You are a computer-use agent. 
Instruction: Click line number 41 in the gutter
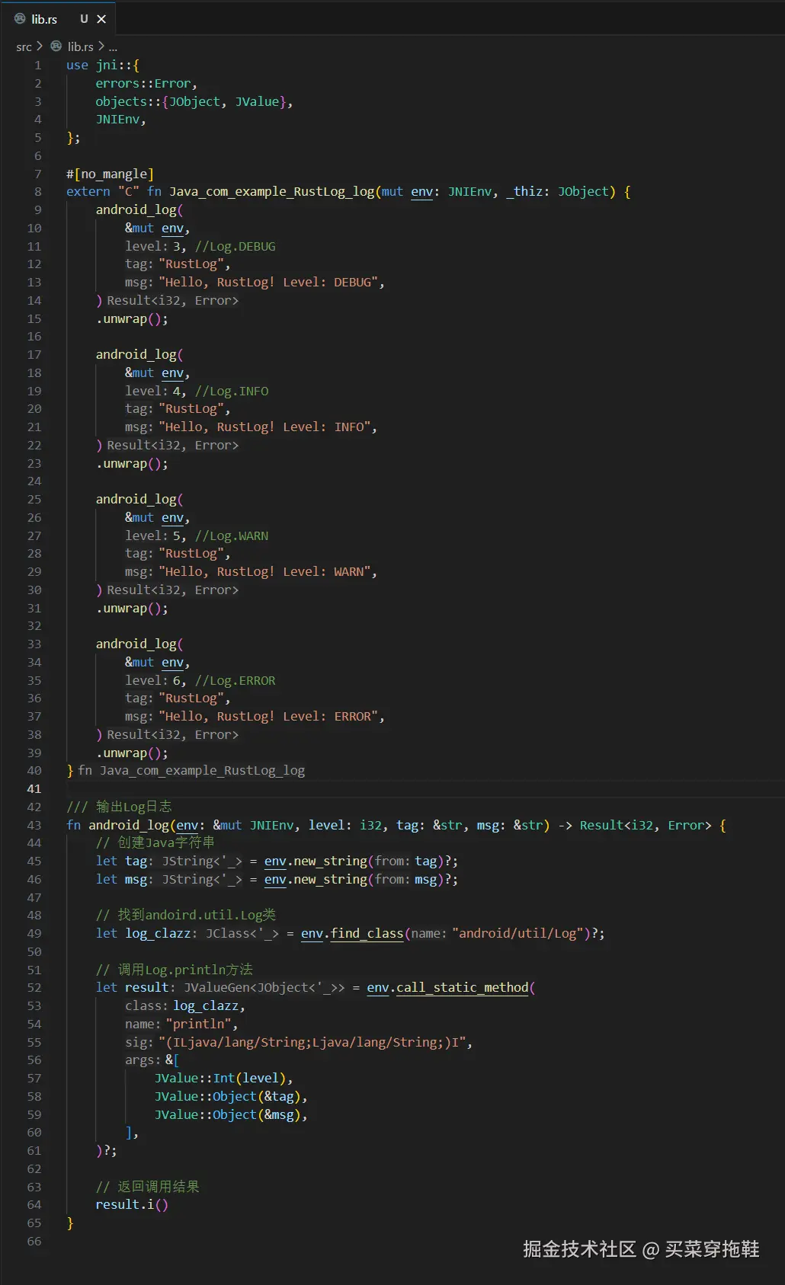tap(34, 789)
